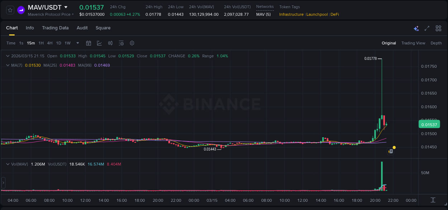The image size is (448, 210).
Task: Favorite MAV/USDT with the star icon
Action: (10, 10)
